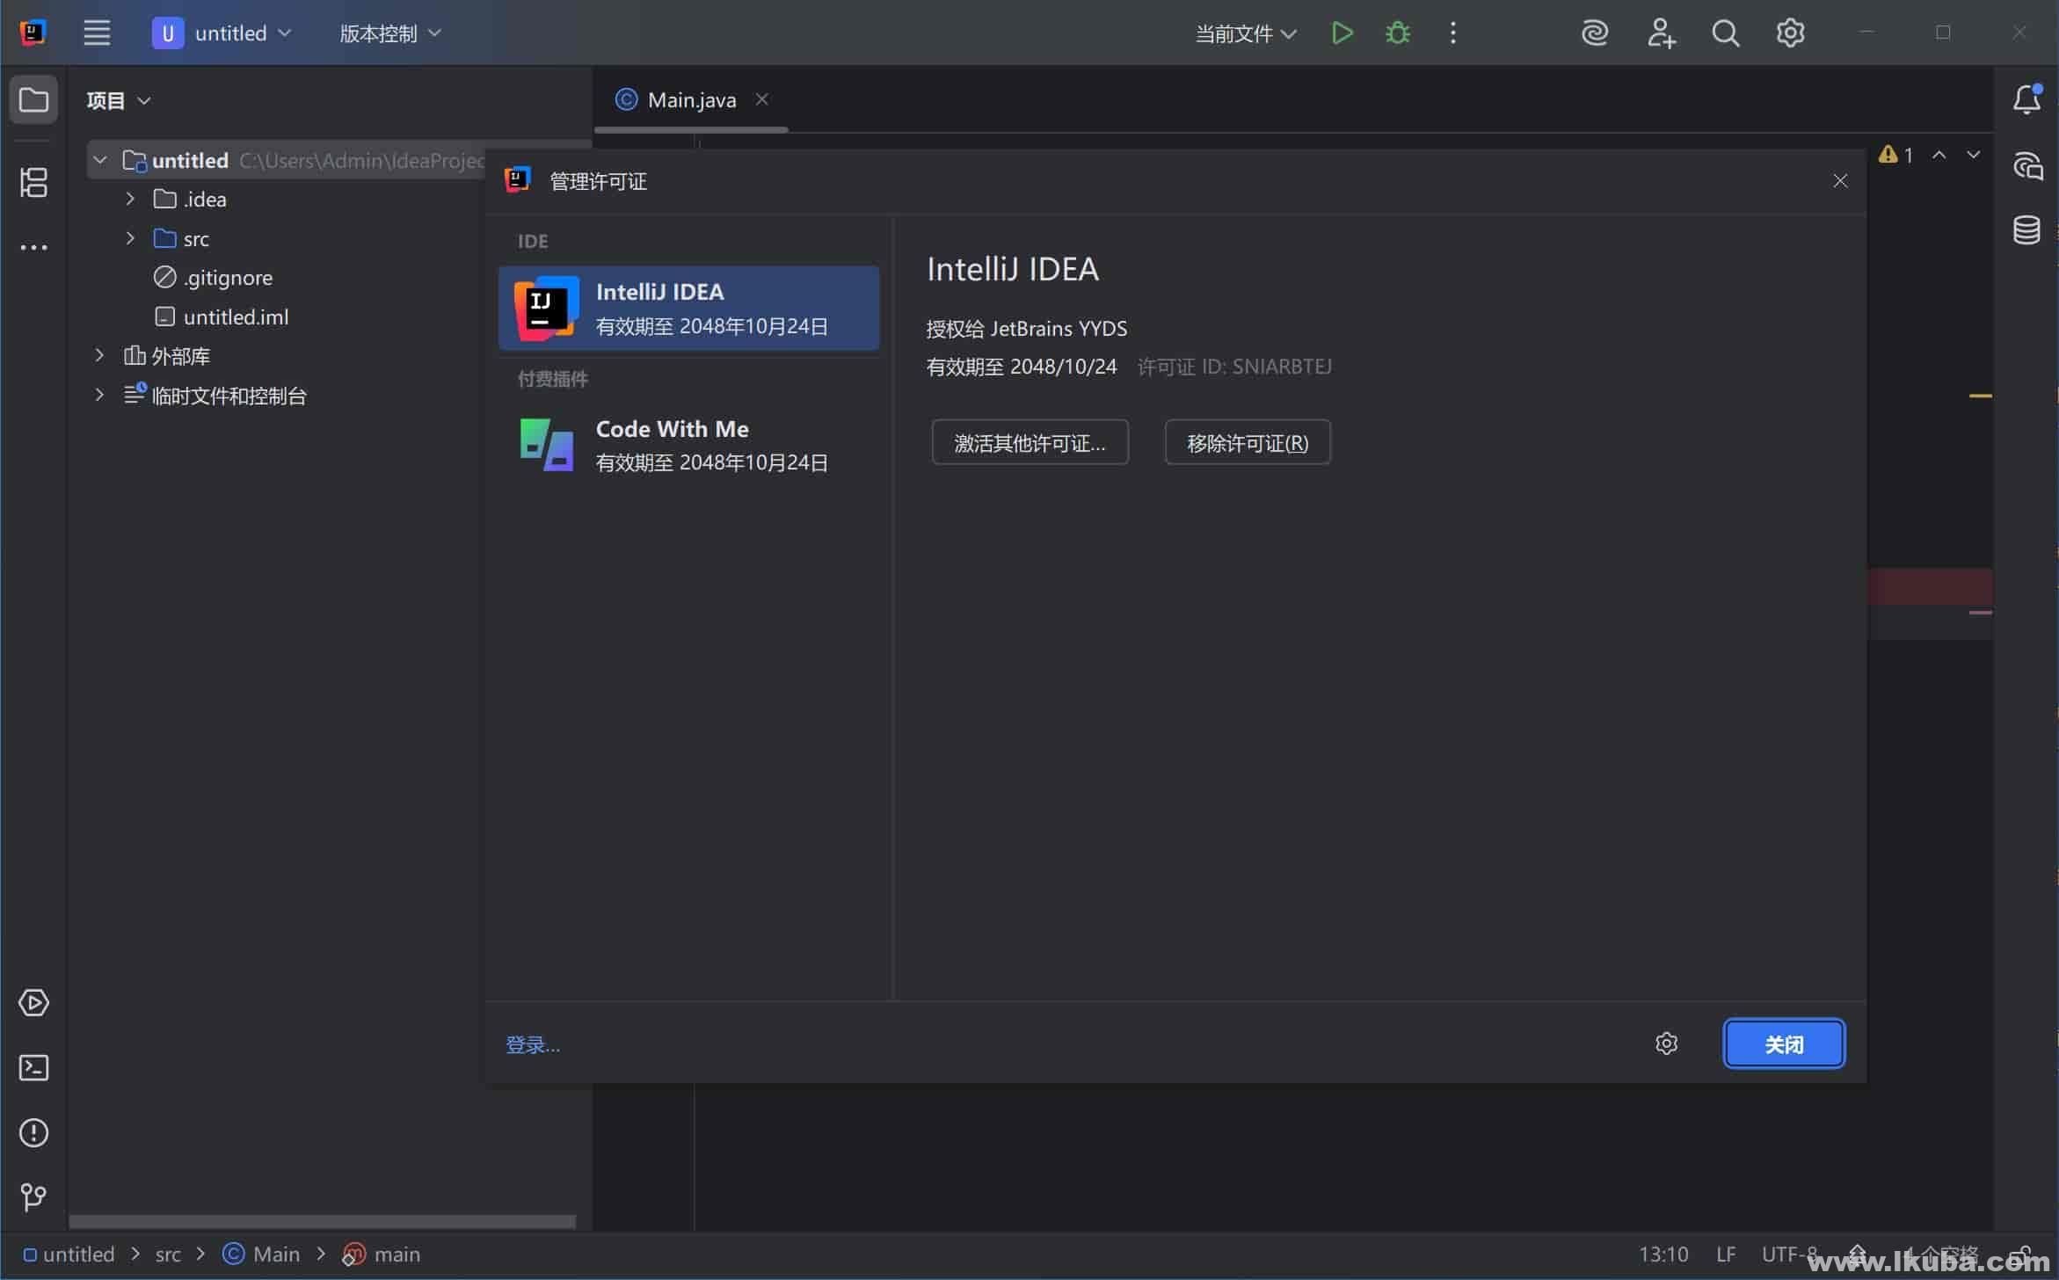This screenshot has width=2059, height=1280.
Task: Show more tool windows (three dots)
Action: (33, 248)
